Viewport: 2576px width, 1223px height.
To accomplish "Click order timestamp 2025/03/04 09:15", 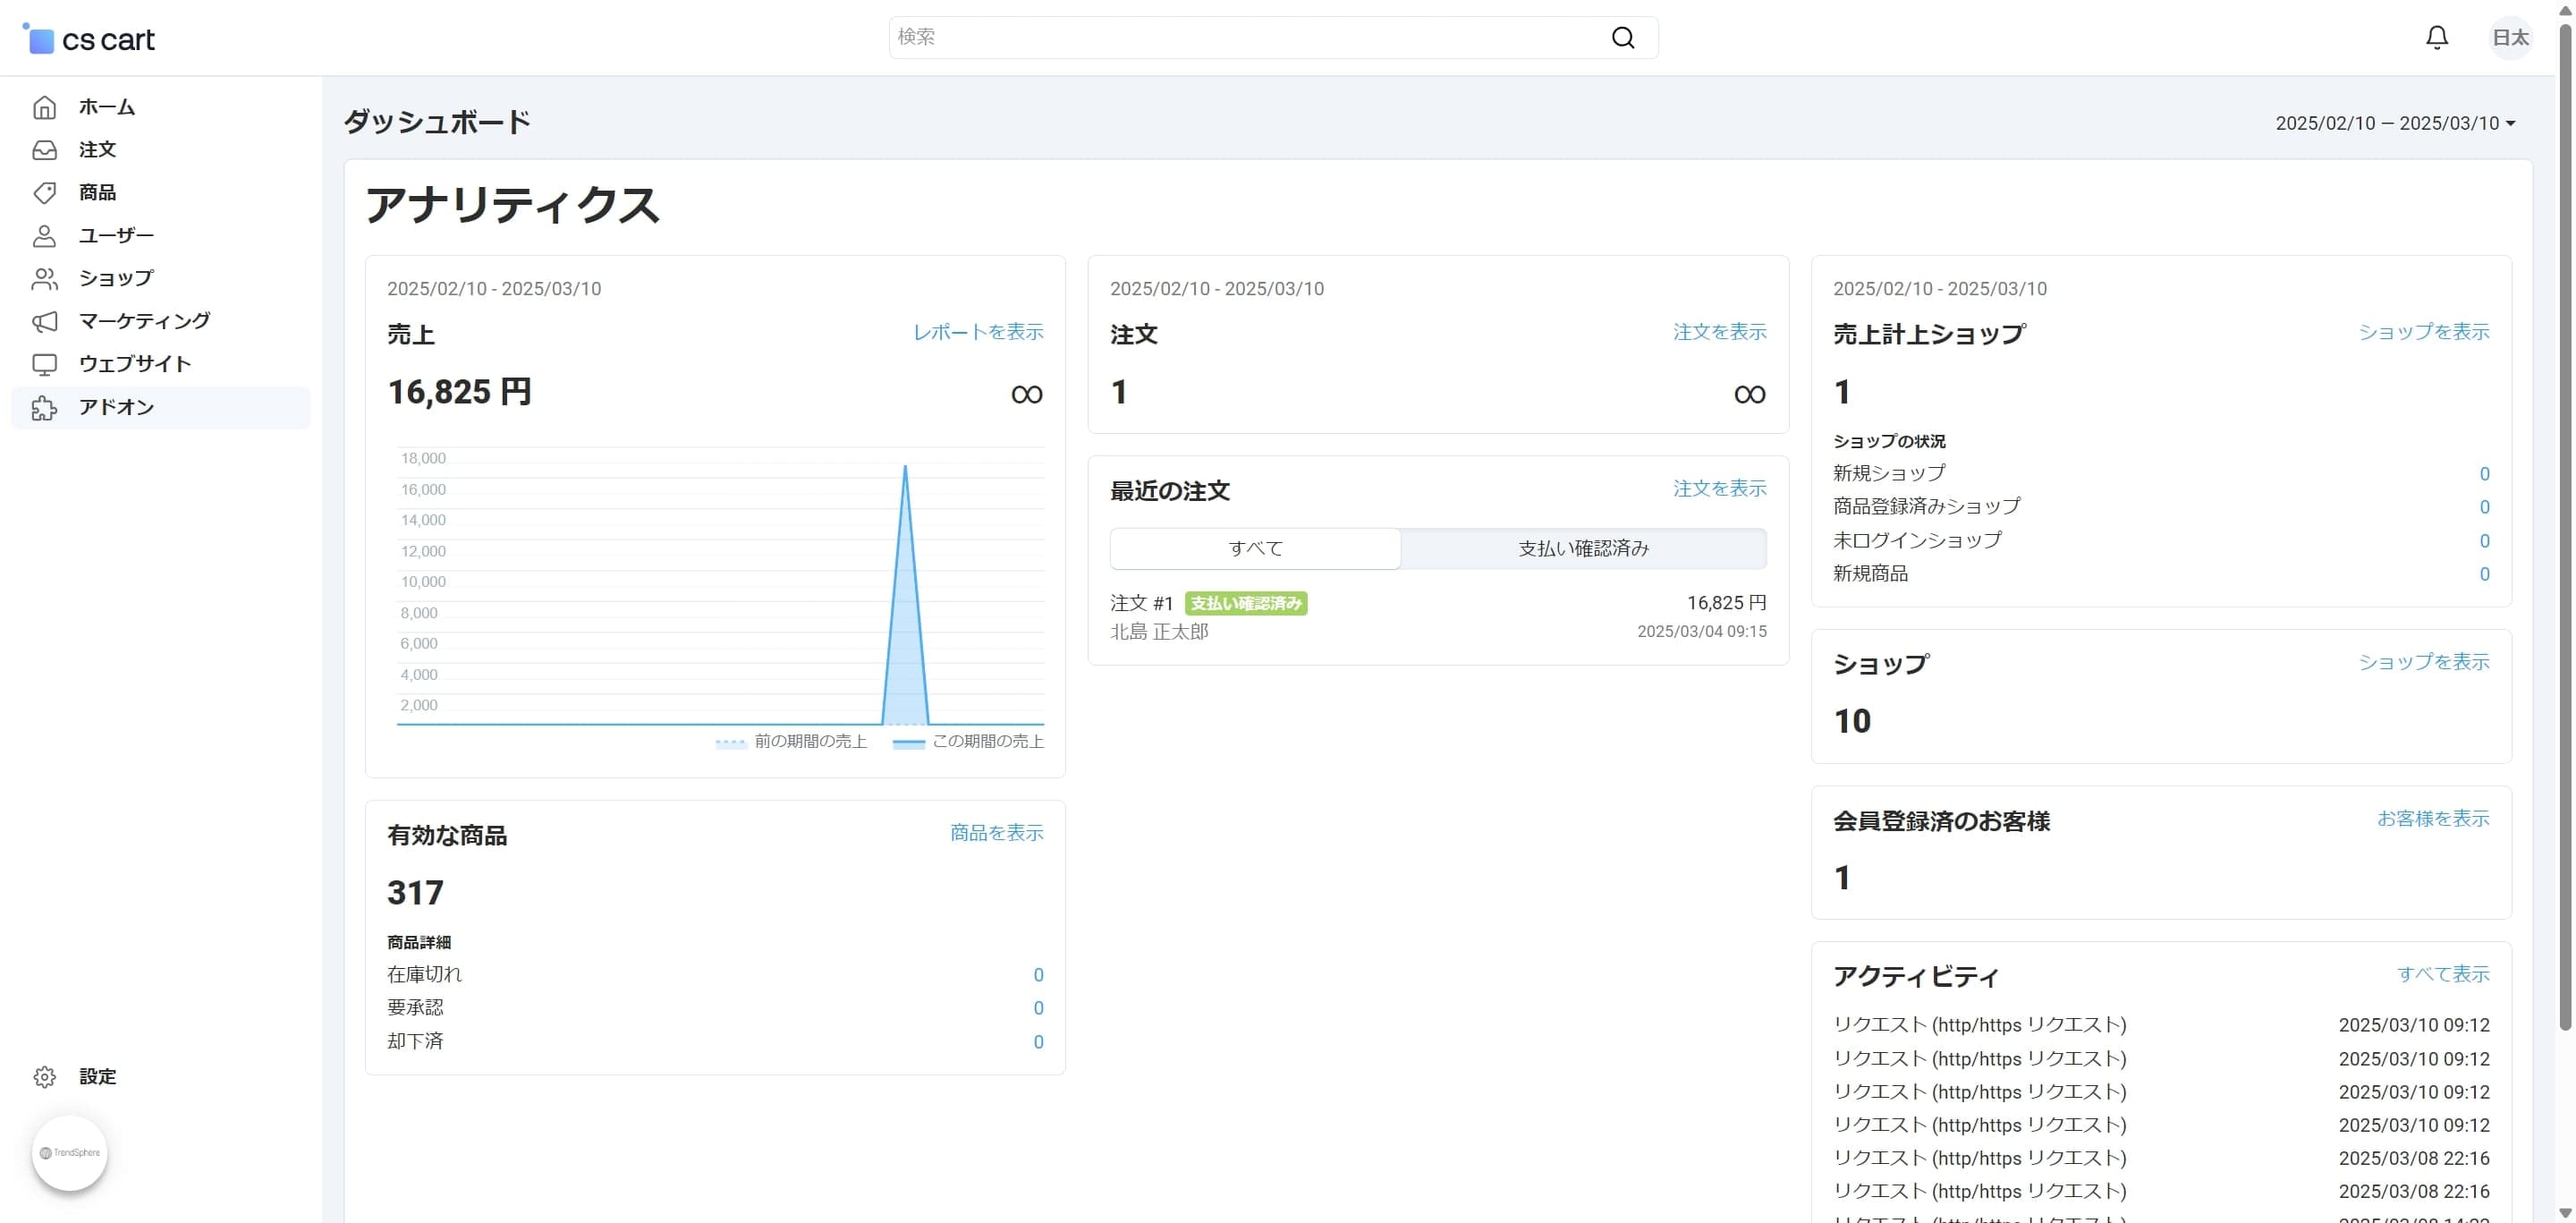I will point(1701,632).
